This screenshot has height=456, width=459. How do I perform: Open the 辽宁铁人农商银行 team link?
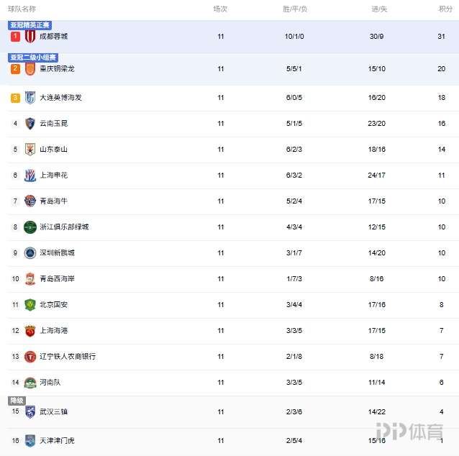(68, 357)
